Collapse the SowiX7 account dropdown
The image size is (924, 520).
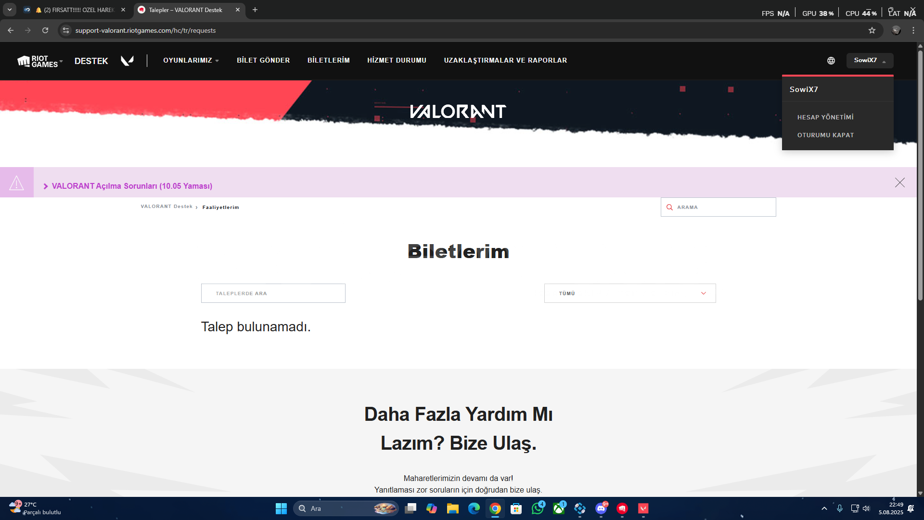point(870,61)
